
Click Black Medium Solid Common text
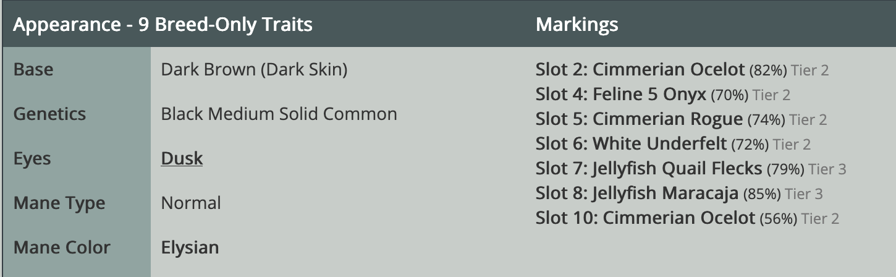coord(279,114)
